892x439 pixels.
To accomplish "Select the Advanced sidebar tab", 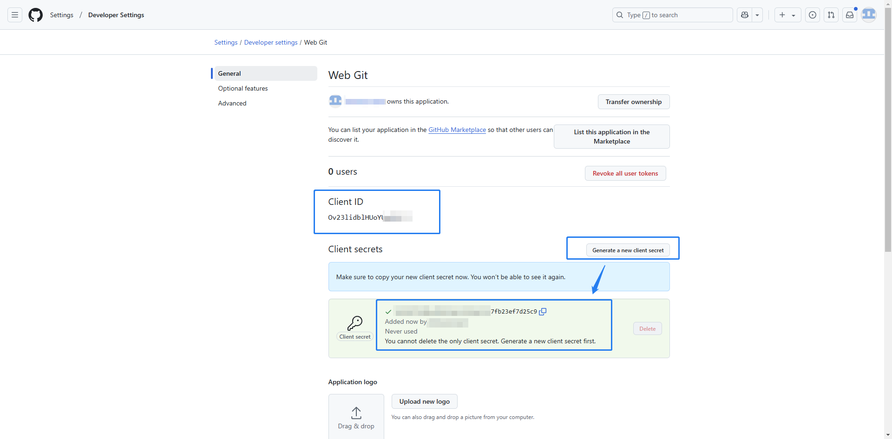I will point(232,103).
